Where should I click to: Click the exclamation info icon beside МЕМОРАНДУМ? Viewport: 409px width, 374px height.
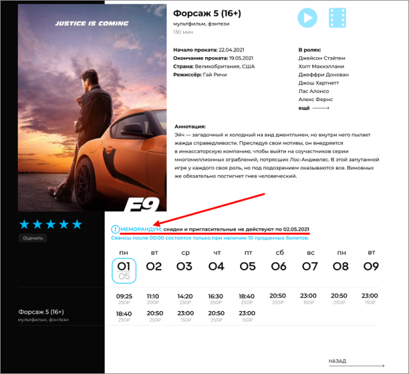coord(115,230)
